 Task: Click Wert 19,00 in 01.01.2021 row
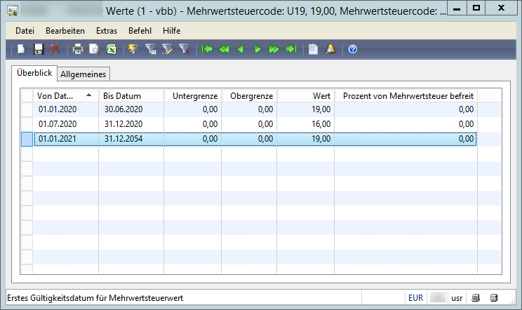306,139
